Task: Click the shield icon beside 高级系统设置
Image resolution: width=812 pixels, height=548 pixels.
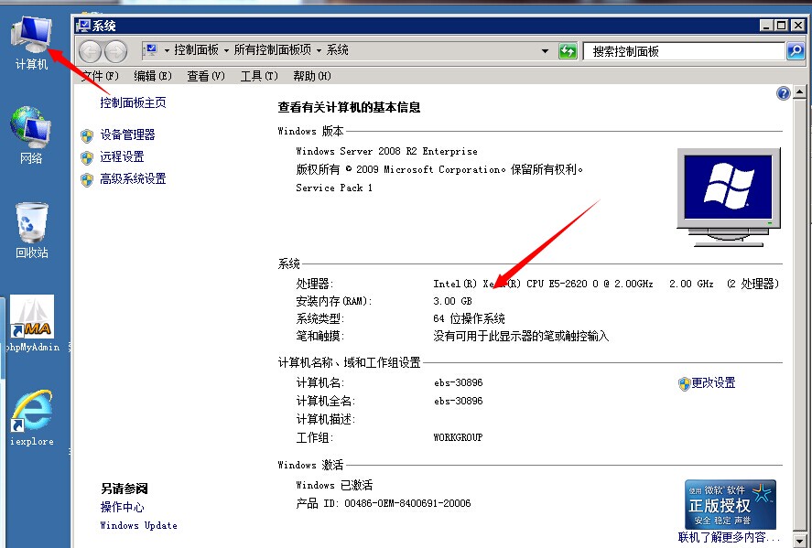Action: pyautogui.click(x=87, y=179)
